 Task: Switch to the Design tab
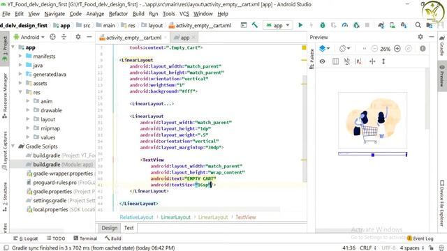[x=109, y=228]
